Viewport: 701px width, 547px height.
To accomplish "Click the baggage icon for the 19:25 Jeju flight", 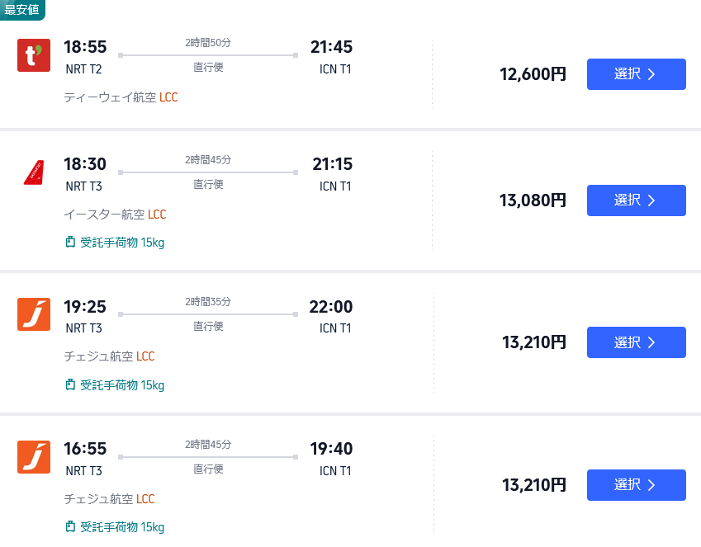I will point(70,384).
